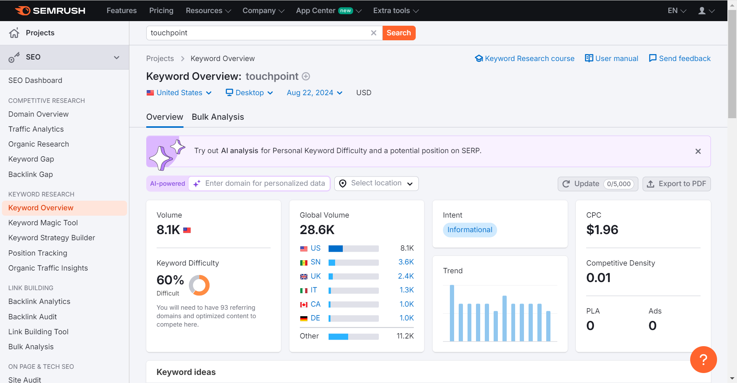Screen dimensions: 737x383
Task: Click the Desktop monitor icon
Action: tap(229, 92)
